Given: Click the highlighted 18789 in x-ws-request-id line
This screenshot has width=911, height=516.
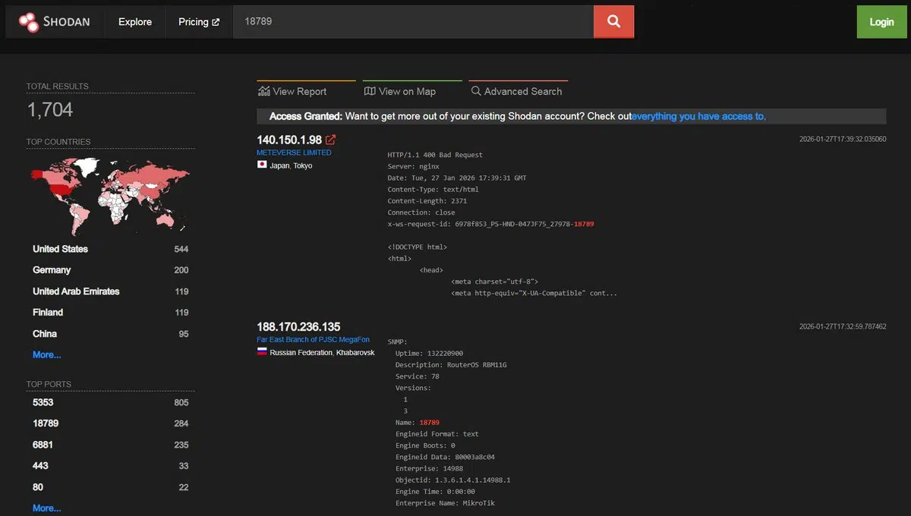Looking at the screenshot, I should tap(584, 225).
